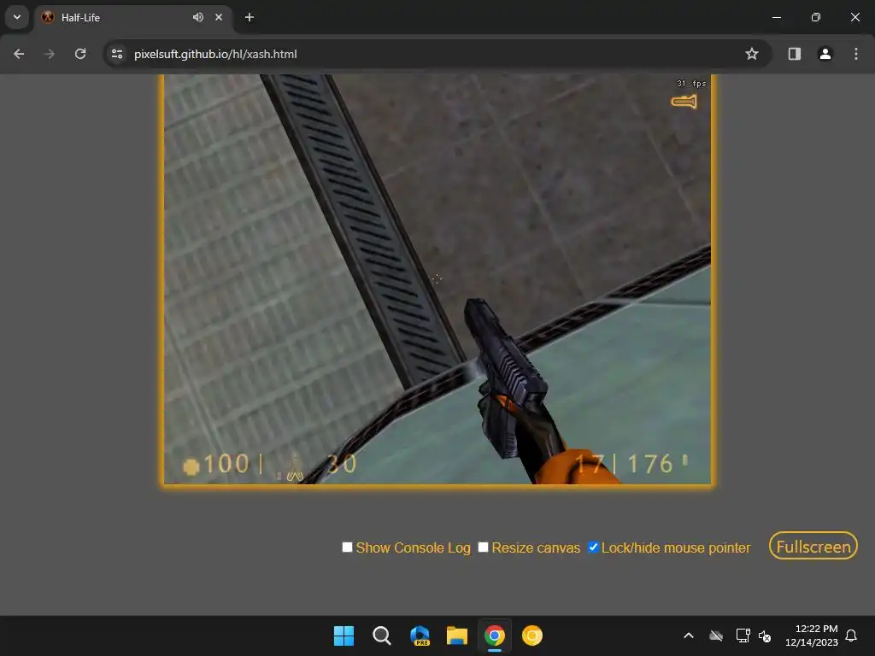The width and height of the screenshot is (875, 656).
Task: Click the pistol weapon model
Action: (x=505, y=379)
